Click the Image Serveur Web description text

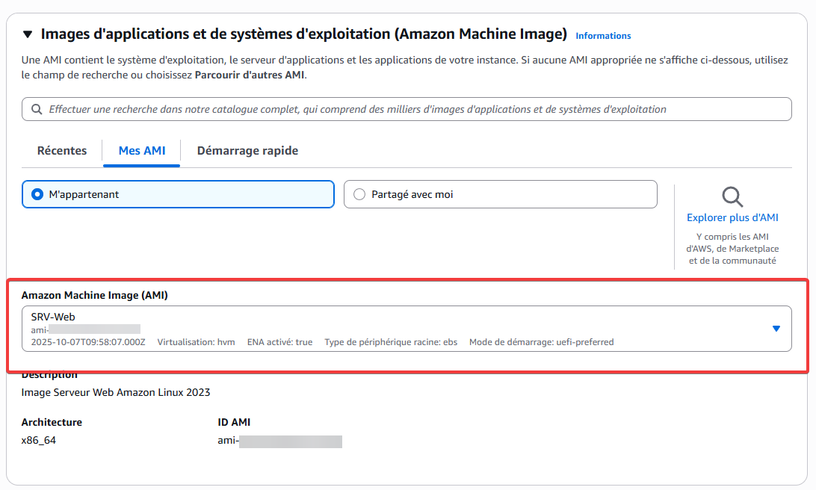pyautogui.click(x=116, y=392)
